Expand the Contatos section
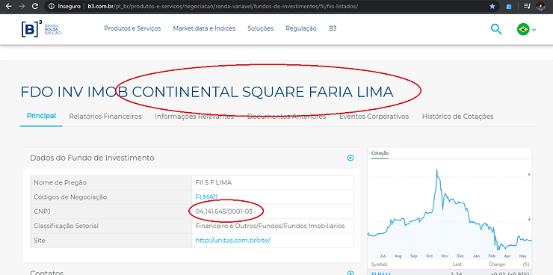This screenshot has height=275, width=553. (x=350, y=273)
